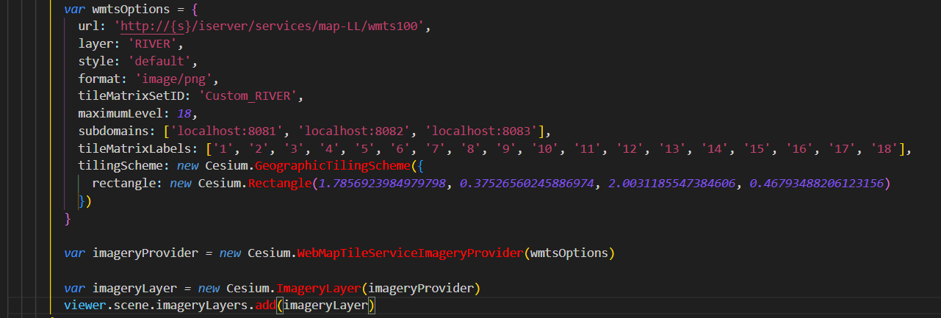Click wmtsOptions in its var declaration
Image resolution: width=941 pixels, height=318 pixels.
(x=131, y=10)
